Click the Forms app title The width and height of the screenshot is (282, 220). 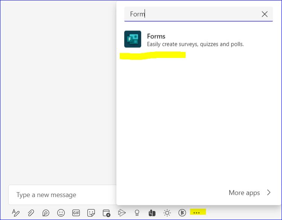click(156, 36)
